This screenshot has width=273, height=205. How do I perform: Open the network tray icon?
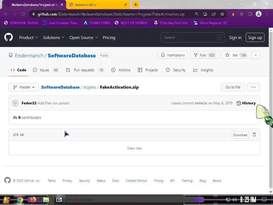point(228,200)
